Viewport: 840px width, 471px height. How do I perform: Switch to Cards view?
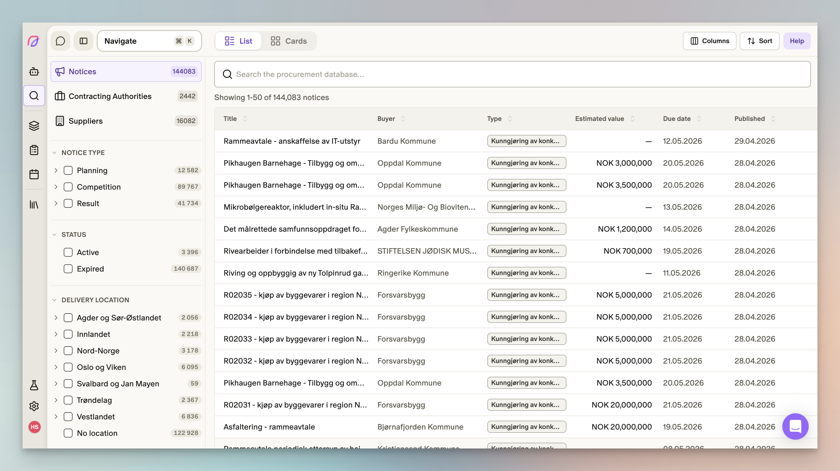tap(289, 41)
